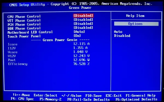Click the Green Power page title
This screenshot has height=102, width=164.
click(80, 8)
